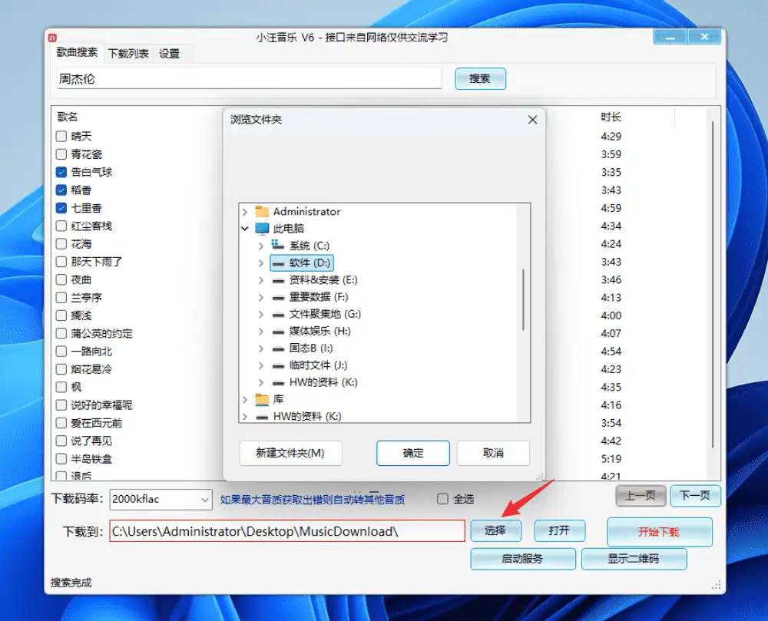The height and width of the screenshot is (621, 768).
Task: Click the red app icon in title bar
Action: (52, 38)
